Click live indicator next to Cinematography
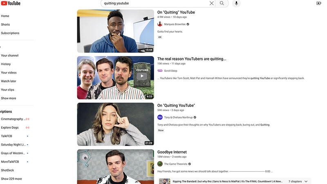The height and width of the screenshot is (184, 327). (x=27, y=119)
